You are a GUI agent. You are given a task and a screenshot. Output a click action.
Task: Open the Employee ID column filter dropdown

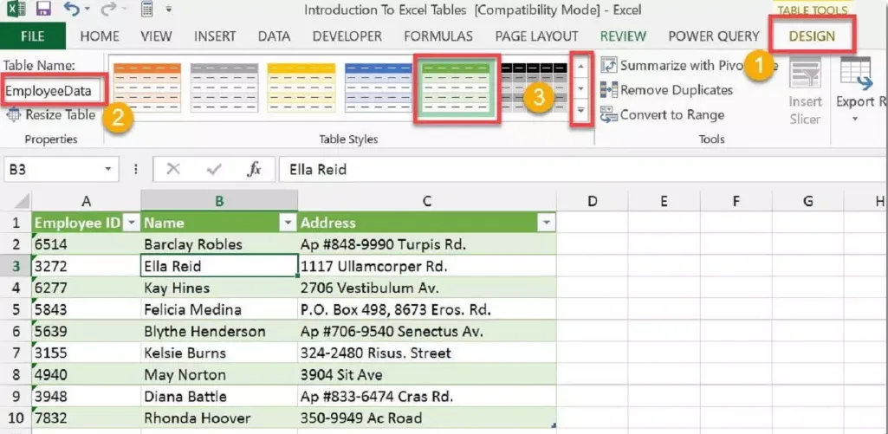click(x=131, y=223)
